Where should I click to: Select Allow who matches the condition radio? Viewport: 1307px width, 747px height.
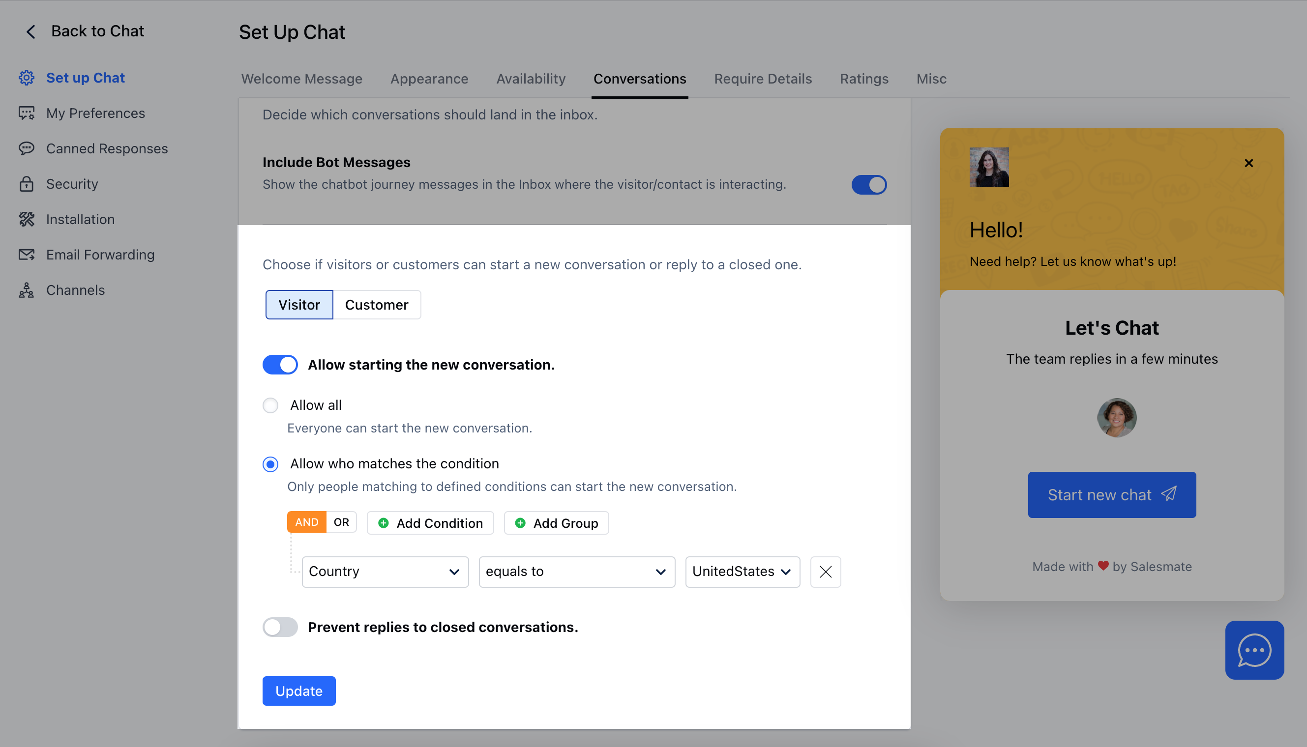[x=270, y=464]
